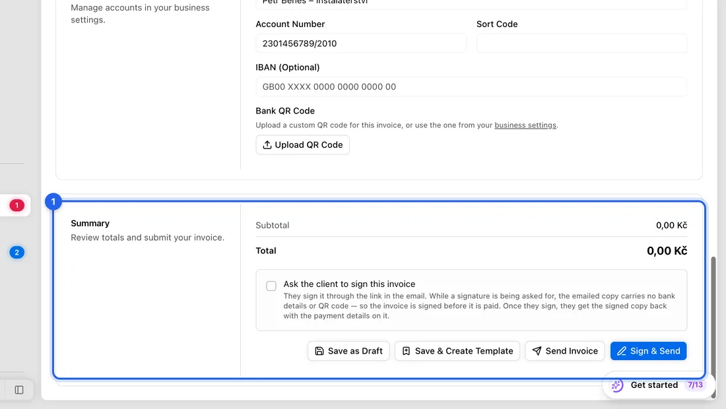The height and width of the screenshot is (409, 726).
Task: Click the paper plane icon in Send Invoice
Action: 537,351
